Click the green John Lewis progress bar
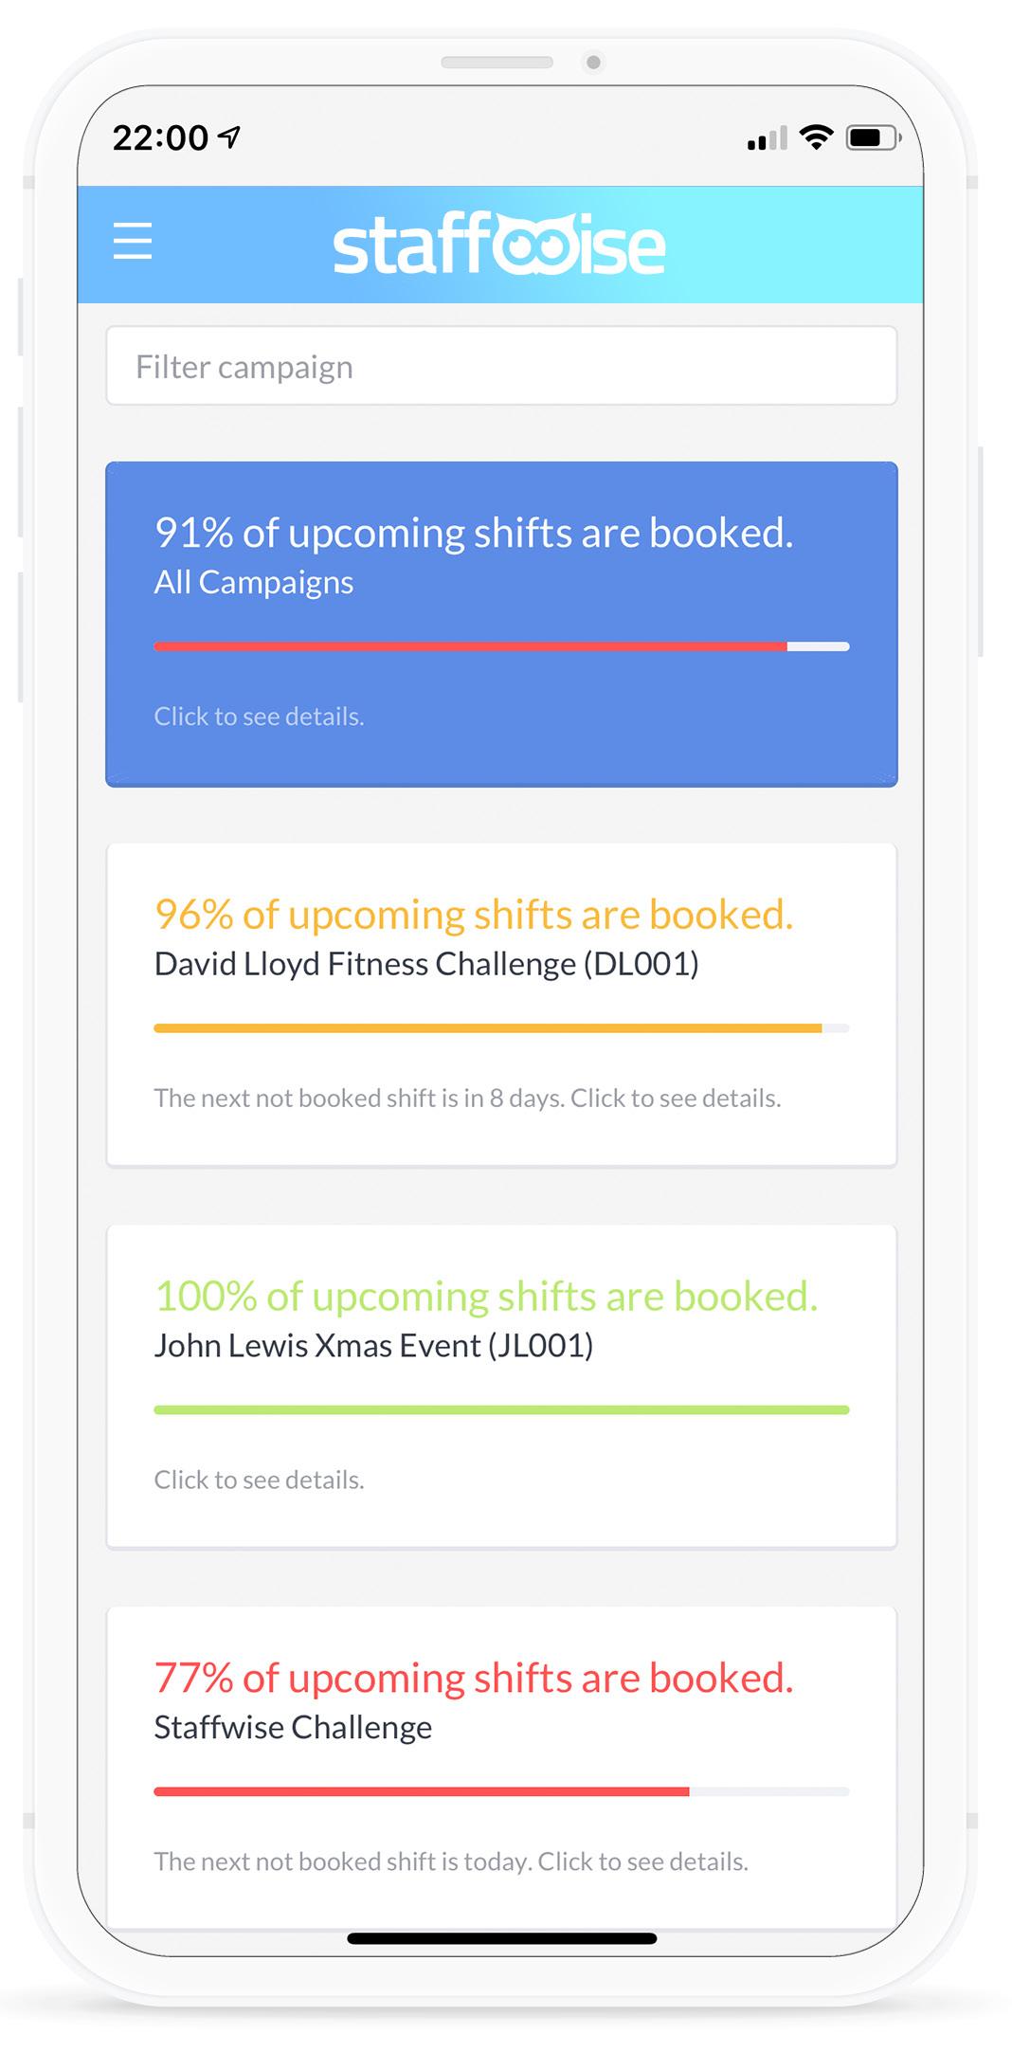Screen dimensions: 1012x2070 coord(501,1410)
